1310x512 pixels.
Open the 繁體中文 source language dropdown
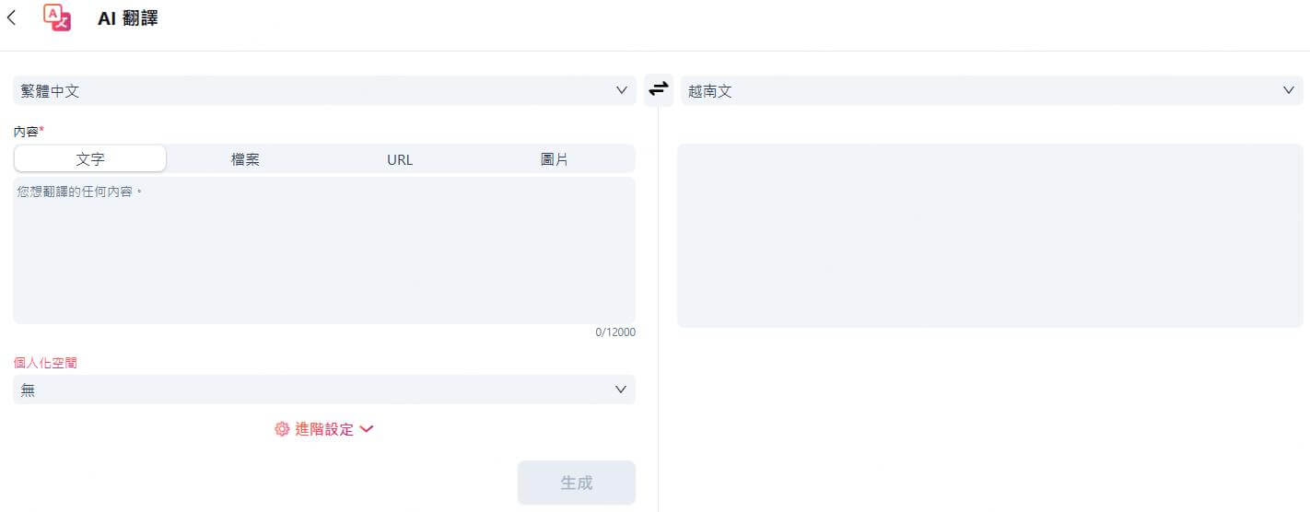pos(313,90)
